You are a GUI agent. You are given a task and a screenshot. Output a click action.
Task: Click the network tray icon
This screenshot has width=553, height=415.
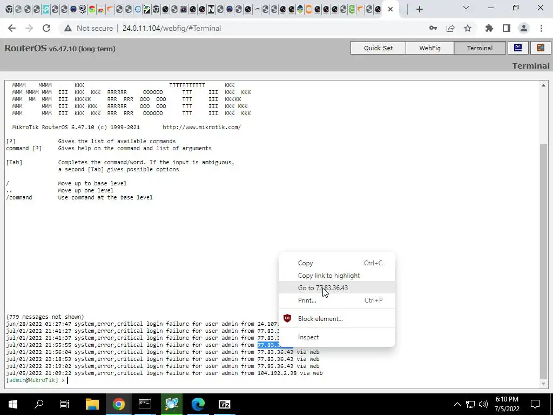coord(470,404)
